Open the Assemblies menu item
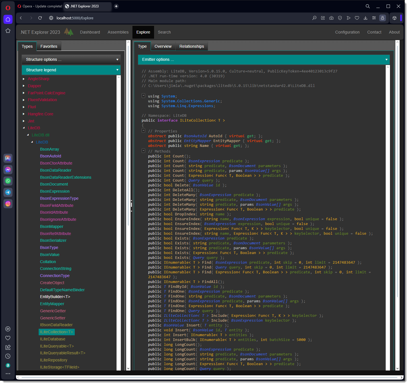The width and height of the screenshot is (409, 385). (x=118, y=32)
